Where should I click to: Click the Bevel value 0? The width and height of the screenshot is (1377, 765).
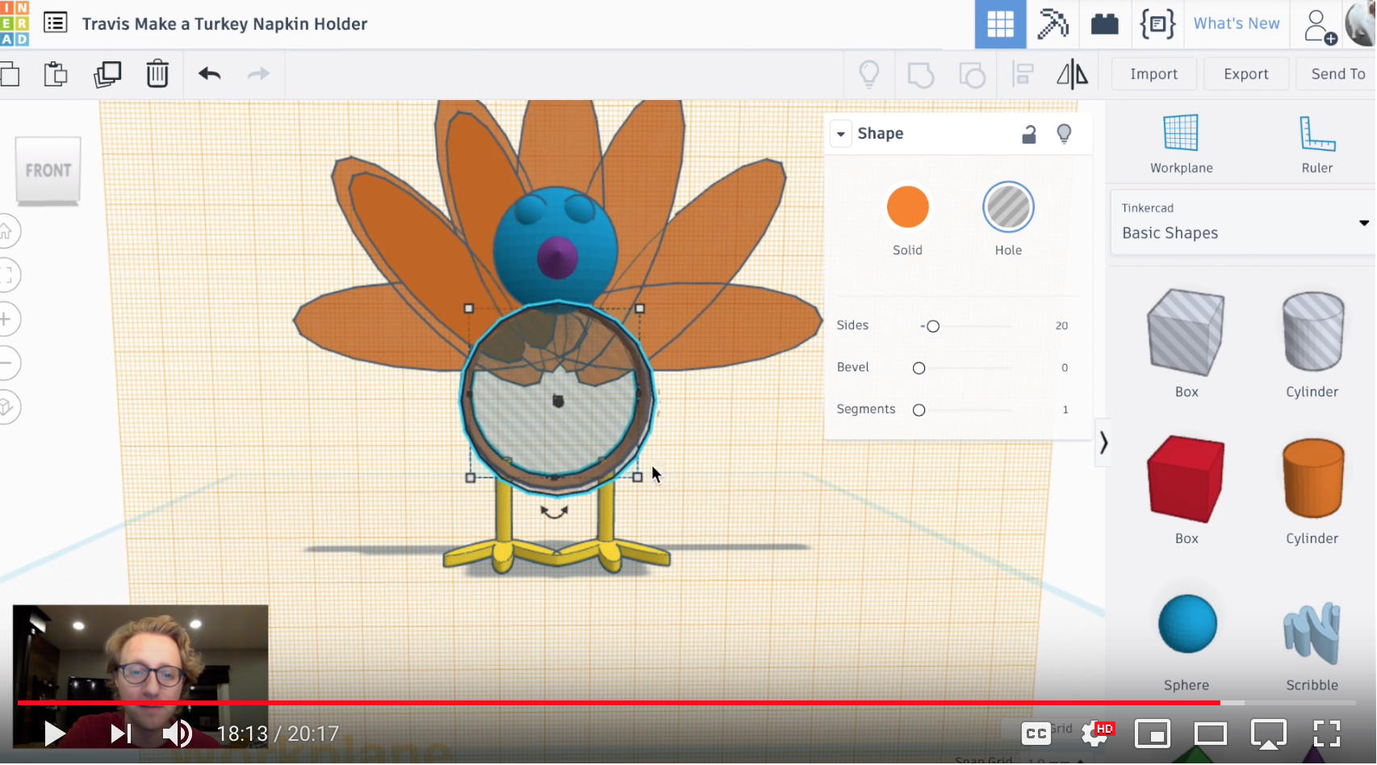[1065, 368]
